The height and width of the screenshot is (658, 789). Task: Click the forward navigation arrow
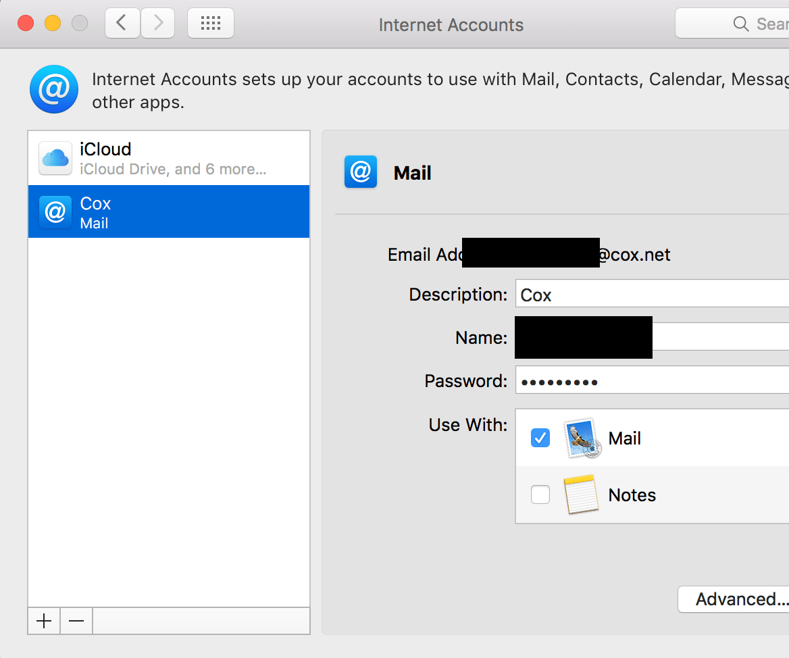[x=157, y=22]
